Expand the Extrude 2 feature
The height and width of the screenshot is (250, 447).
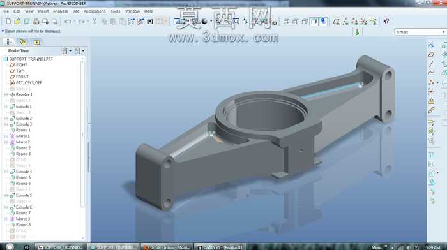click(6, 118)
